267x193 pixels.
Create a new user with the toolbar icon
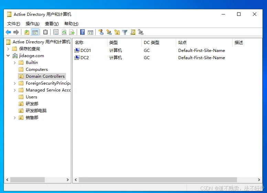(101, 32)
